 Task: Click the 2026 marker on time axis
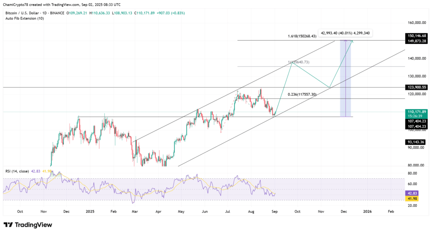tap(367, 211)
